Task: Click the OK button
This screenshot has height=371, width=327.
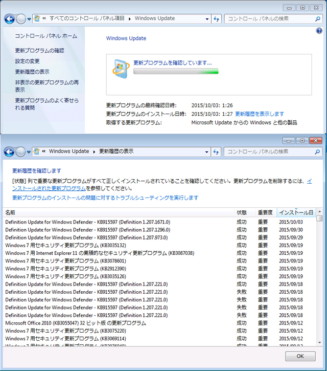Action: 300,356
